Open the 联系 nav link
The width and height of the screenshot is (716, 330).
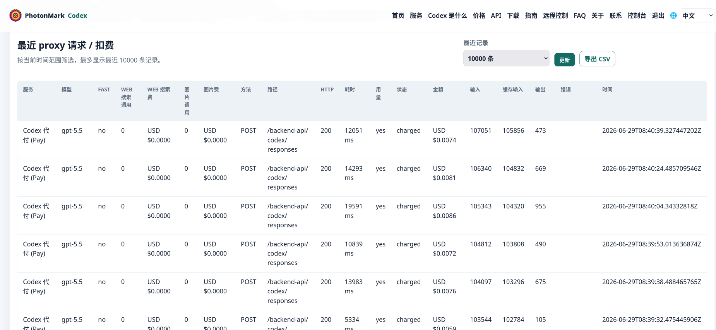tap(615, 15)
